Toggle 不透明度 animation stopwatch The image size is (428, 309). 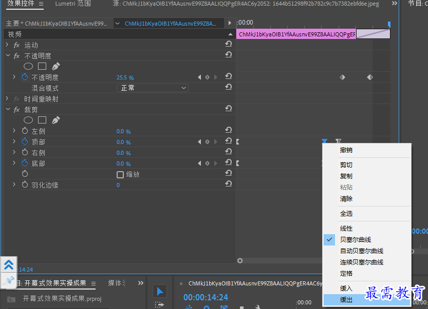[x=25, y=77]
